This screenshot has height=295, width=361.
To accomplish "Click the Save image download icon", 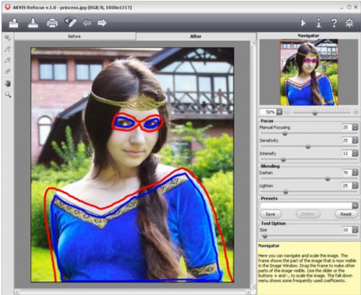I will point(33,23).
